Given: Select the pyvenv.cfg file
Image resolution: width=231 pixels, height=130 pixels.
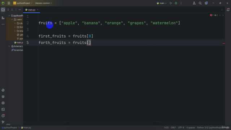Looking at the screenshot, I should (x=20, y=39).
